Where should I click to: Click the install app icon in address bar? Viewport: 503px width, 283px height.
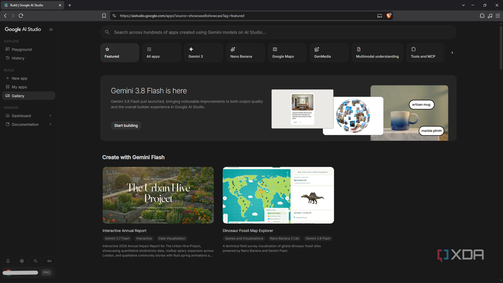tap(380, 16)
